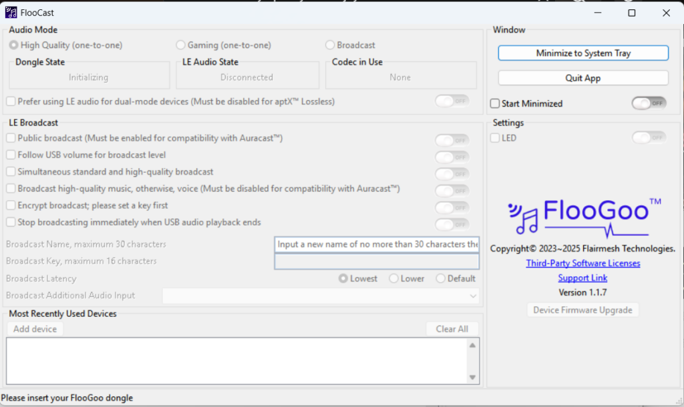Check Encrypt broadcast checkbox
The width and height of the screenshot is (684, 407).
tap(11, 206)
